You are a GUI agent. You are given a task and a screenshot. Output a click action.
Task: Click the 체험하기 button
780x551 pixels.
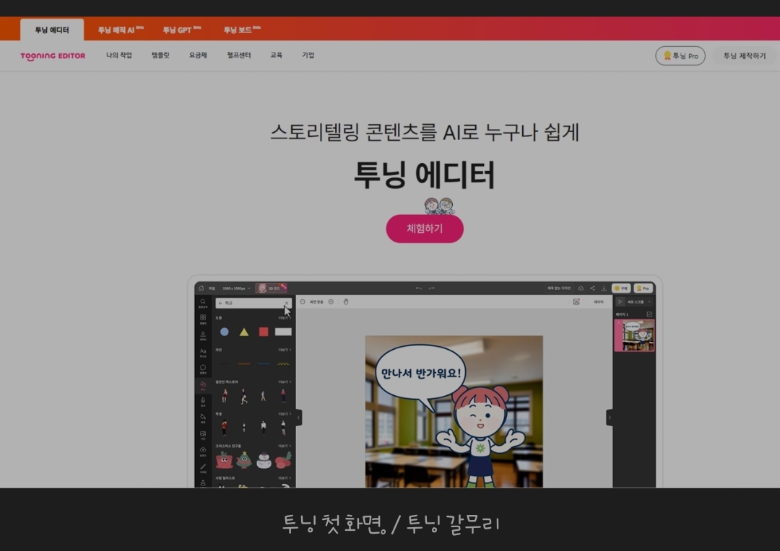[425, 229]
